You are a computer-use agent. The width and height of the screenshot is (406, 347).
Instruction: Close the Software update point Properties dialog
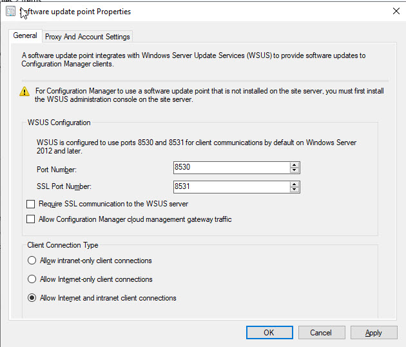click(x=395, y=12)
